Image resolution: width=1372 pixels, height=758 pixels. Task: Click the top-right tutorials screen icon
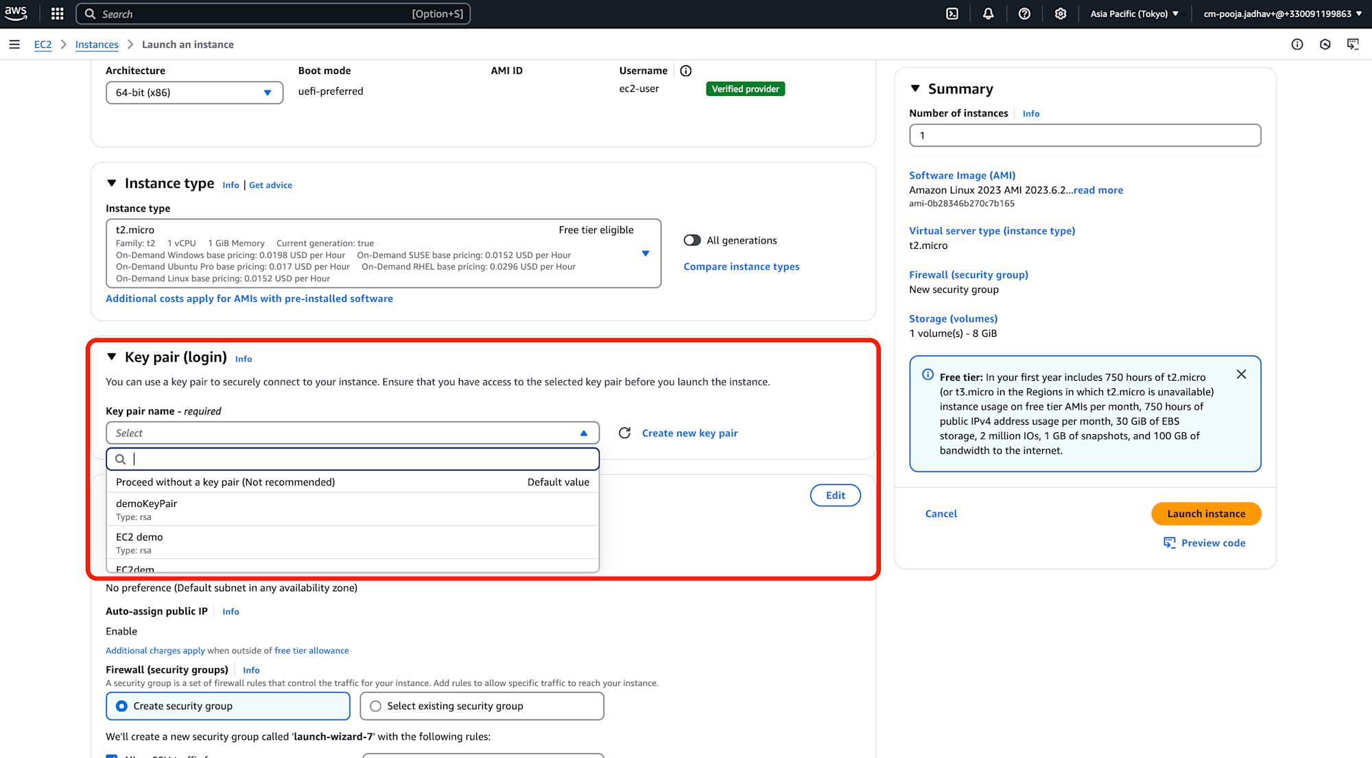pyautogui.click(x=1353, y=45)
